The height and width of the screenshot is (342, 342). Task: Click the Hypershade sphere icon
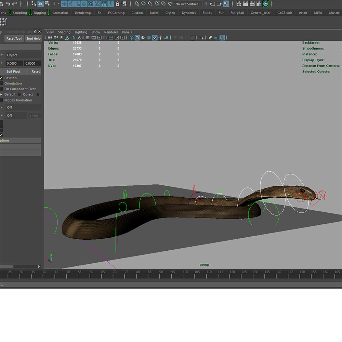coord(266,4)
